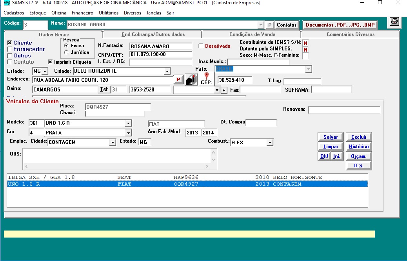Open the Nome dropdown arrow
The width and height of the screenshot is (407, 261).
click(261, 25)
